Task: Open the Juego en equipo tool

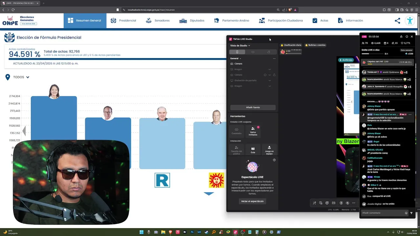Action: pyautogui.click(x=269, y=150)
